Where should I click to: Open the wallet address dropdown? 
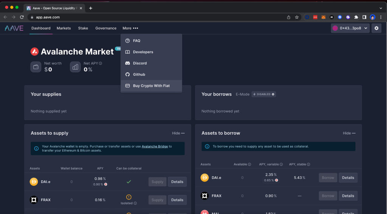(x=350, y=28)
